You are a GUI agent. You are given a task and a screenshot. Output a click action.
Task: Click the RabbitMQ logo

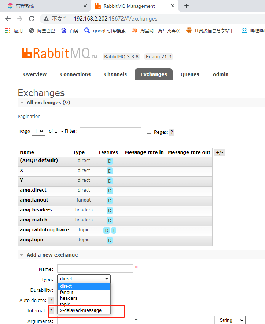[59, 53]
